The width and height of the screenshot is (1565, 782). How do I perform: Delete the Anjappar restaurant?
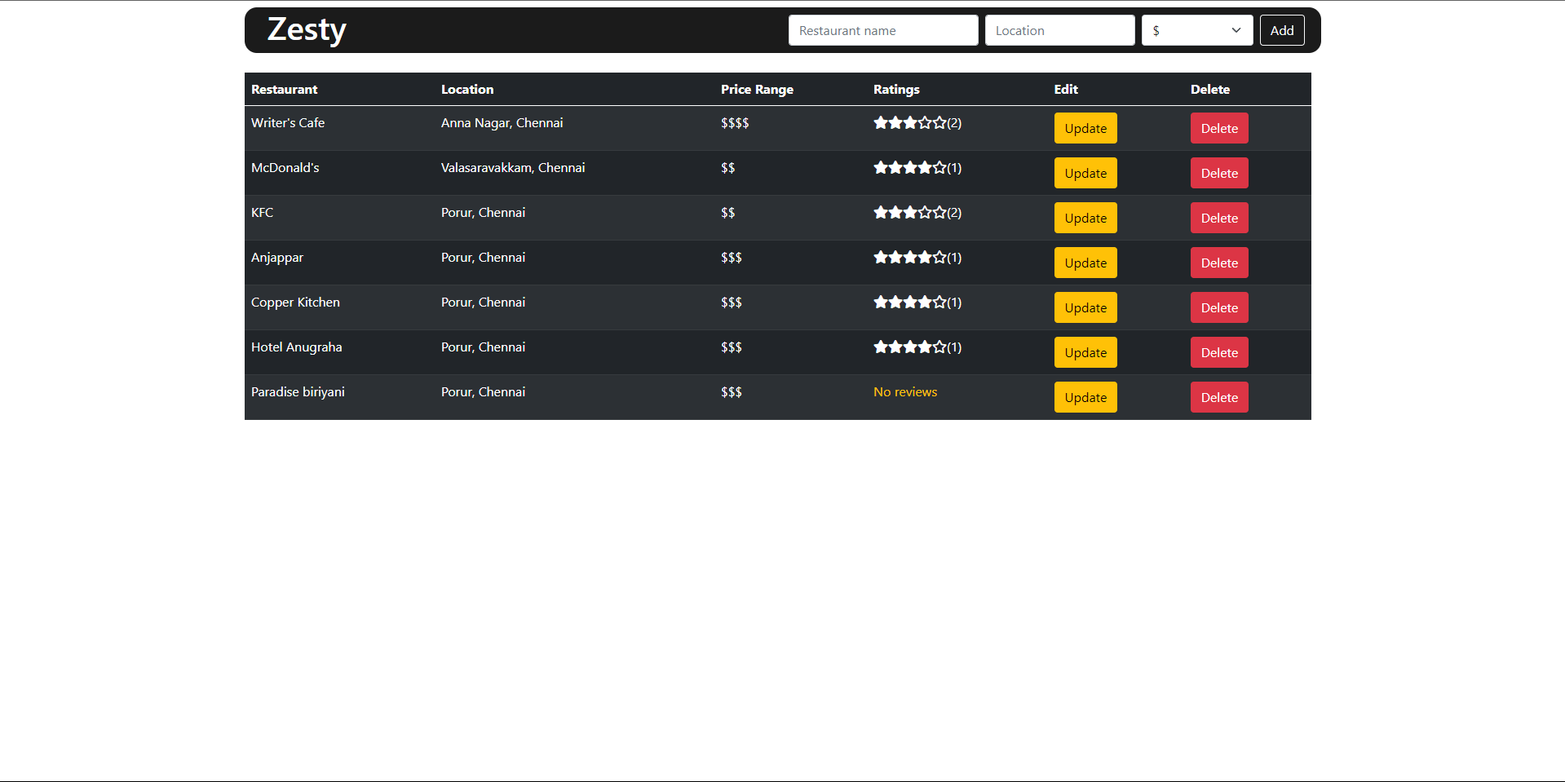pos(1219,263)
